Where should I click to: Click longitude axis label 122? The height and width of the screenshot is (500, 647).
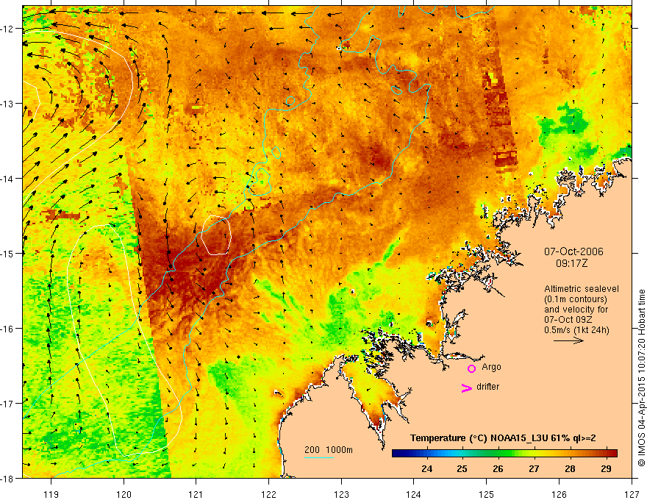tap(268, 494)
